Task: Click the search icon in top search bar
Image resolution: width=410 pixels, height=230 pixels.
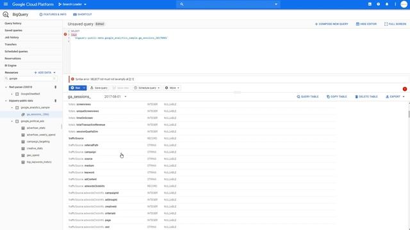Action: tap(182, 4)
